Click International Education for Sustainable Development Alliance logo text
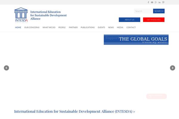Viewport: 179px width, 119px height. coord(48,15)
